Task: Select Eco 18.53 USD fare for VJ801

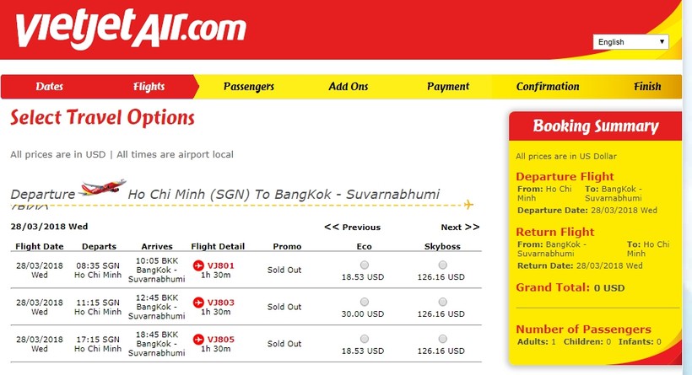Action: click(364, 265)
